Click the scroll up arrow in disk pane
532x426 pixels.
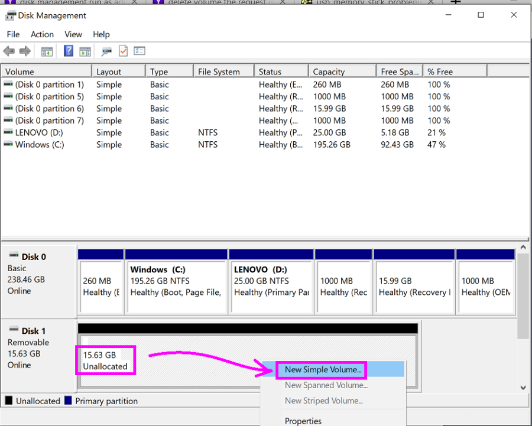523,248
